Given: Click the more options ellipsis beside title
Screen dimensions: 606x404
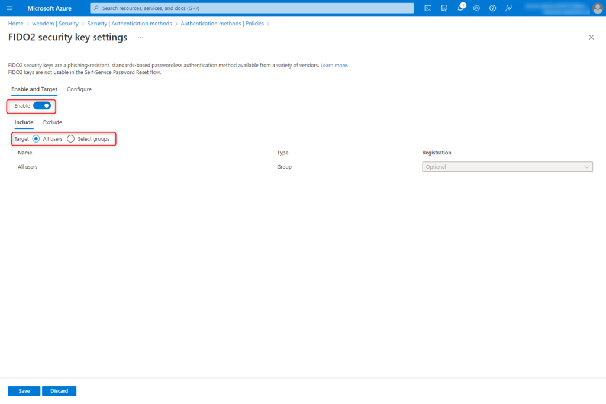Looking at the screenshot, I should point(140,37).
